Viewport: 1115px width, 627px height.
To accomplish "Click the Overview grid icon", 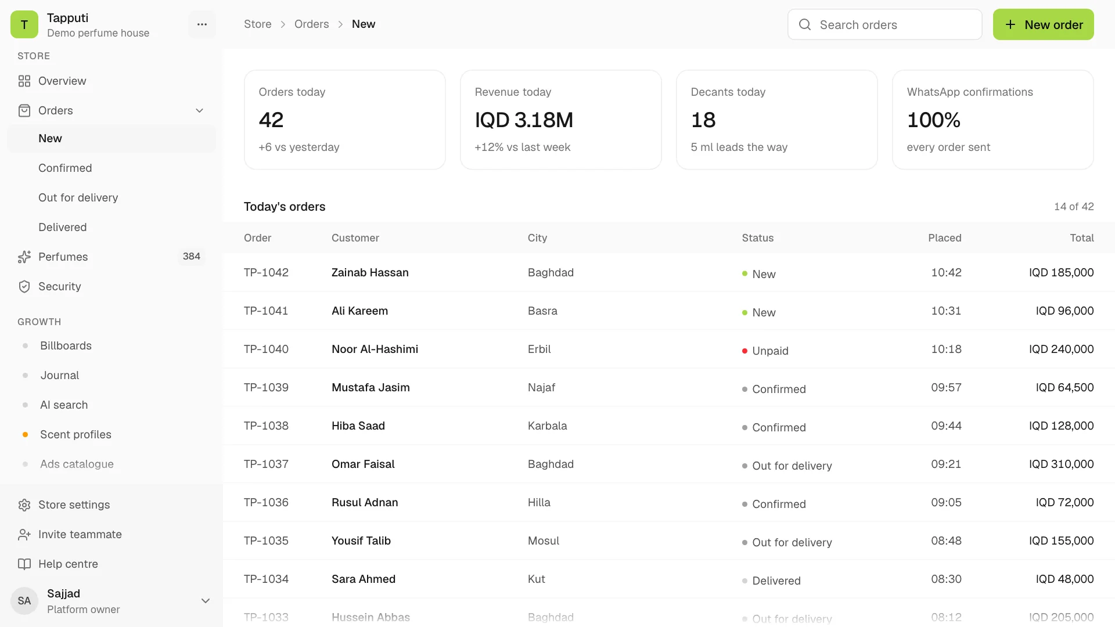I will pyautogui.click(x=24, y=81).
